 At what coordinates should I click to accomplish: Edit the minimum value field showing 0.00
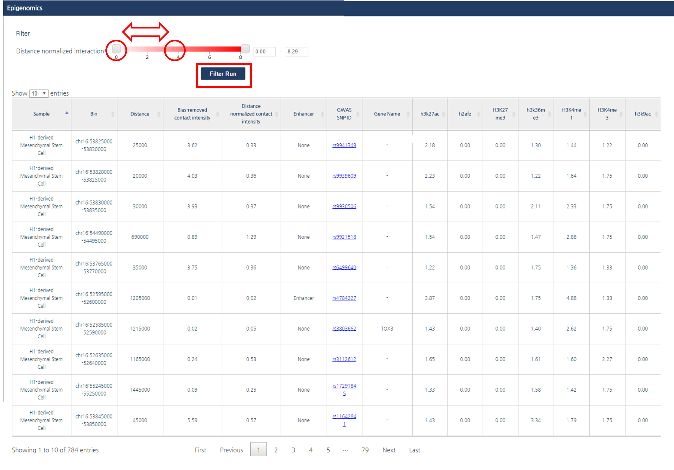click(x=264, y=51)
